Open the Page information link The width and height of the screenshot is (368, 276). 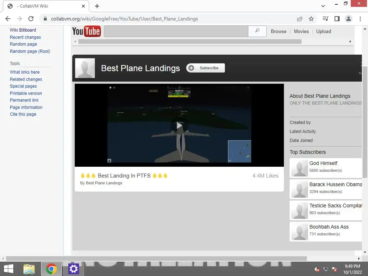click(x=26, y=107)
